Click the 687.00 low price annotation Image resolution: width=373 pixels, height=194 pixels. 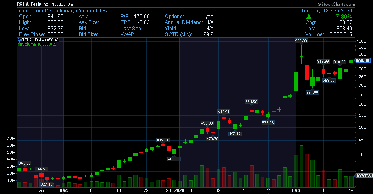pos(312,92)
